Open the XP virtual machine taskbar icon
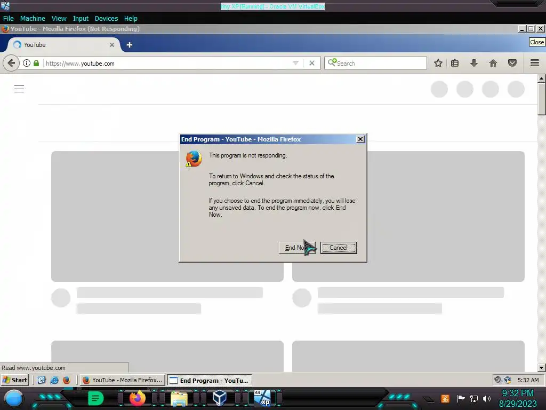546x410 pixels. coord(262,398)
